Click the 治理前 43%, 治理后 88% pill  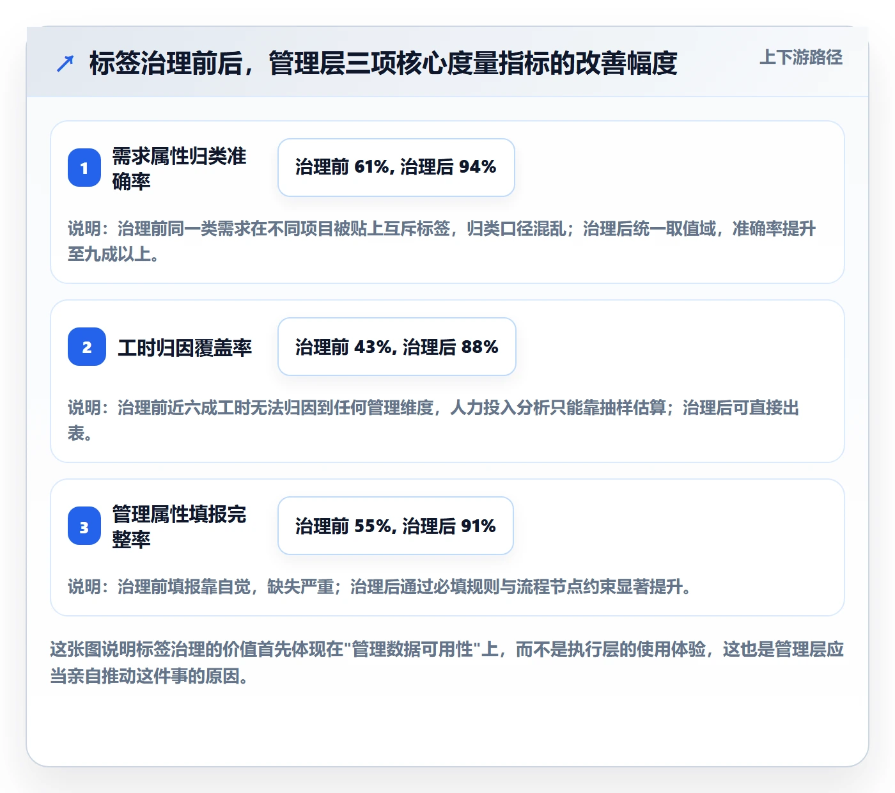pyautogui.click(x=397, y=347)
